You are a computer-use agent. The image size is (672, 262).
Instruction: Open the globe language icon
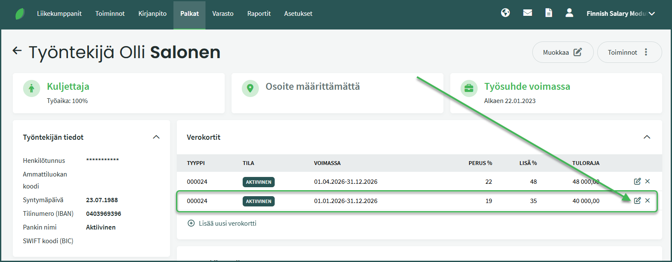point(505,13)
